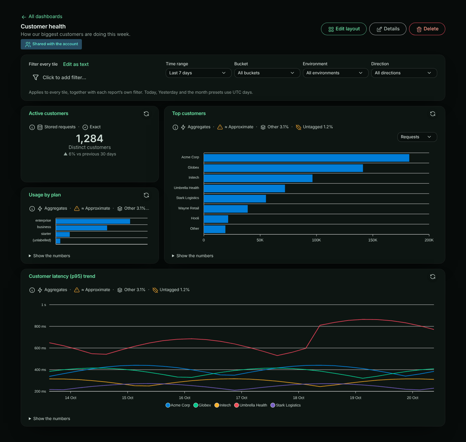466x442 pixels.
Task: Open the Bucket dropdown
Action: coord(267,73)
